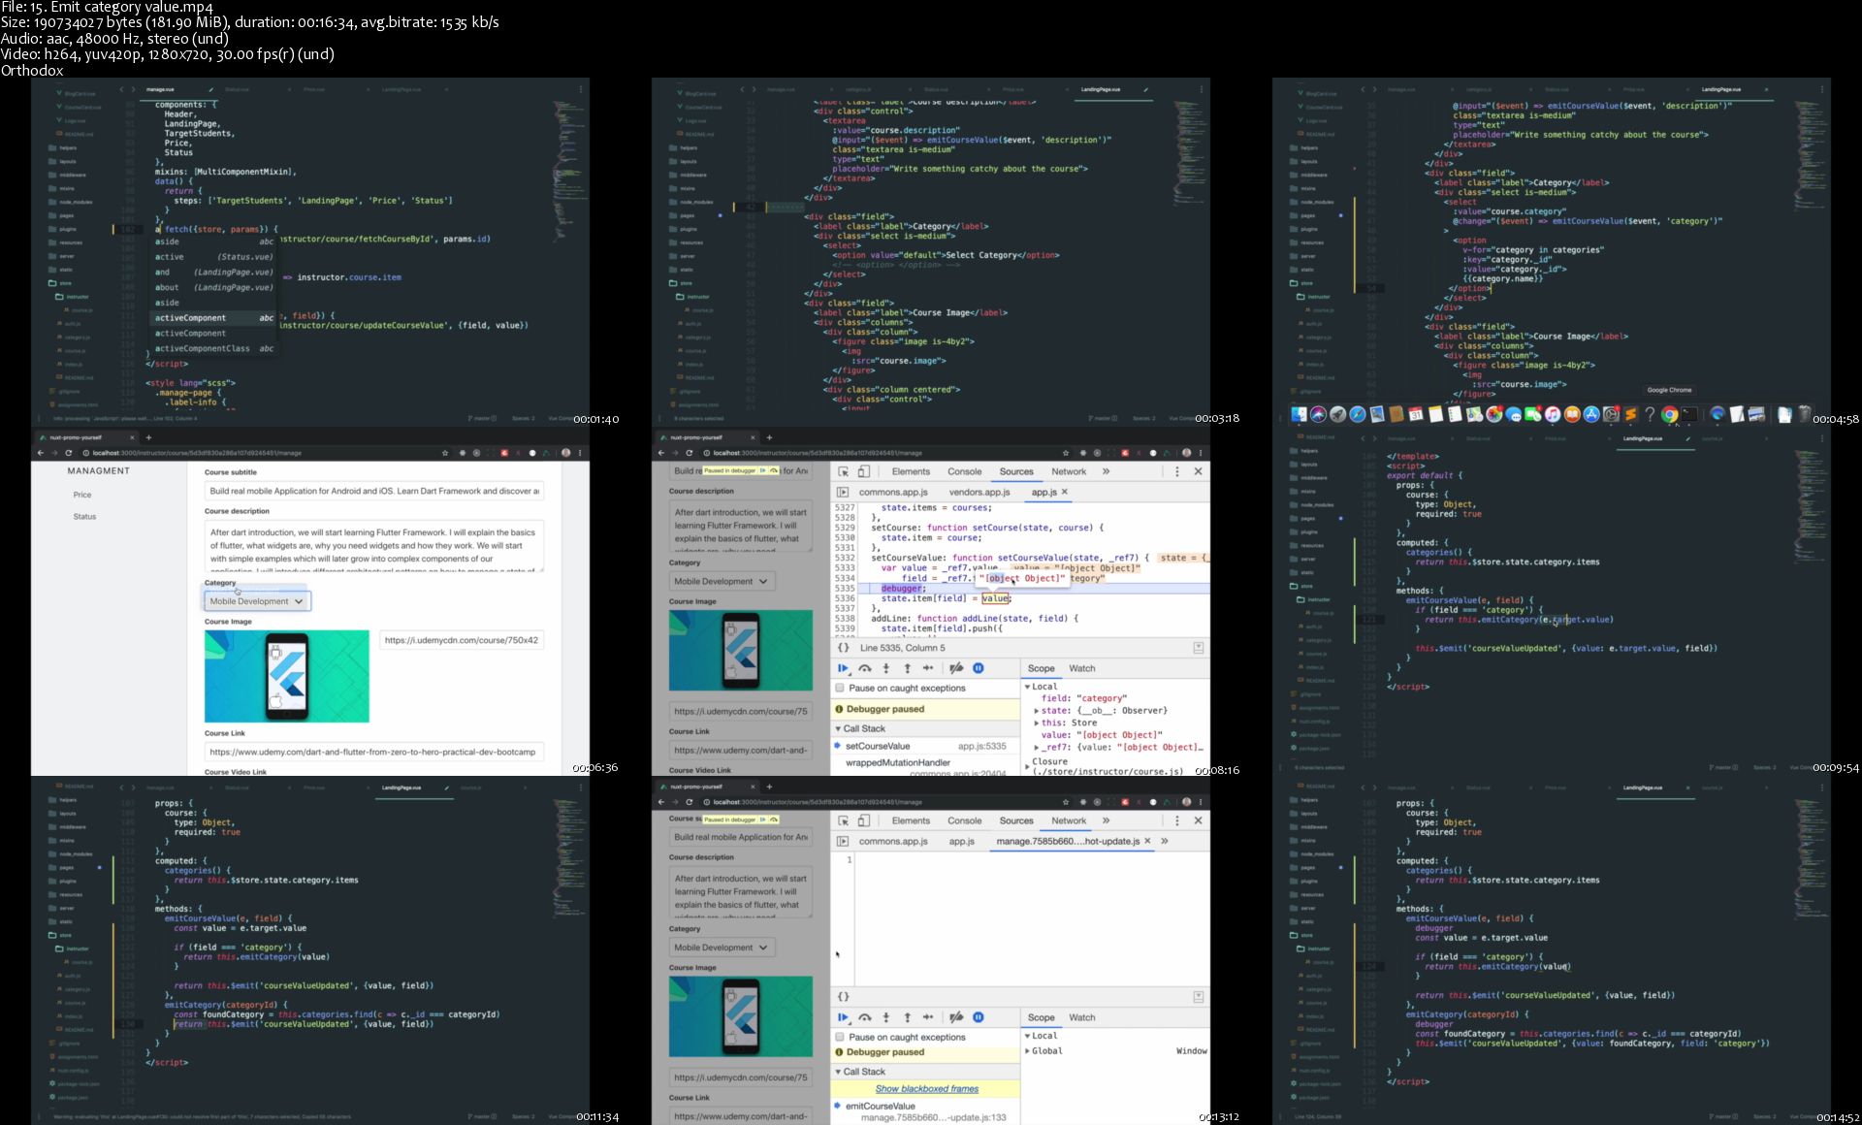Click the Step arrow in the 00:08:16 DevTools frame

point(928,668)
